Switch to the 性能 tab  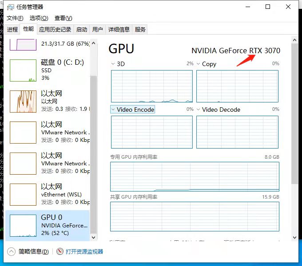[28, 29]
